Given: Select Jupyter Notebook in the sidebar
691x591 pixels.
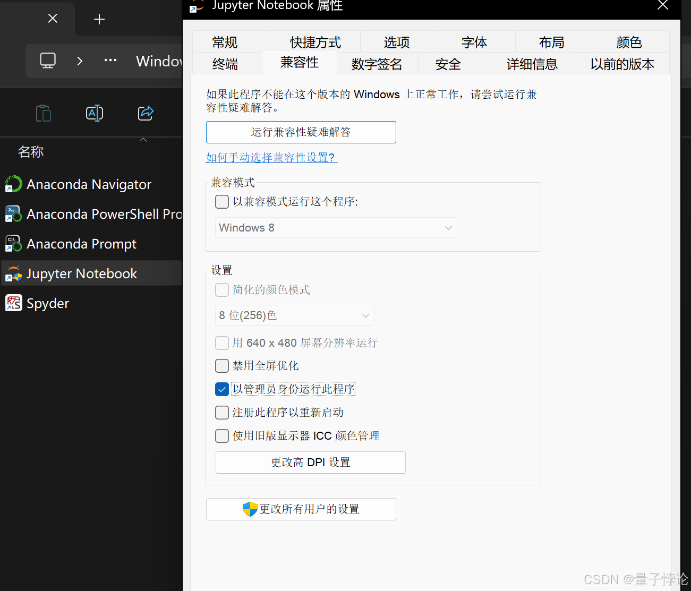Looking at the screenshot, I should [x=81, y=273].
